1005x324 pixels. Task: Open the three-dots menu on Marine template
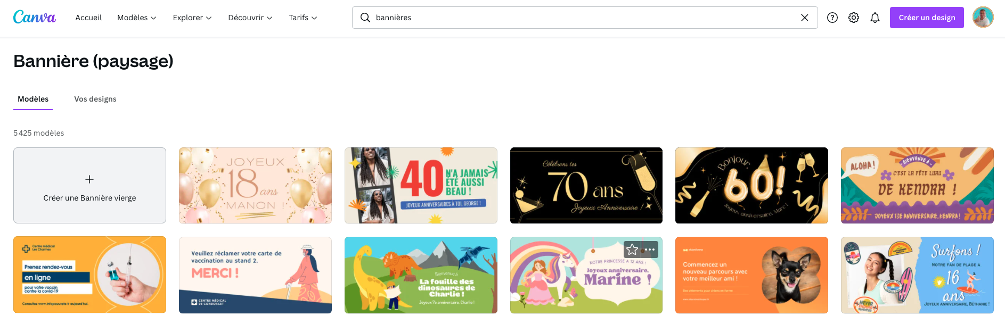coord(650,250)
